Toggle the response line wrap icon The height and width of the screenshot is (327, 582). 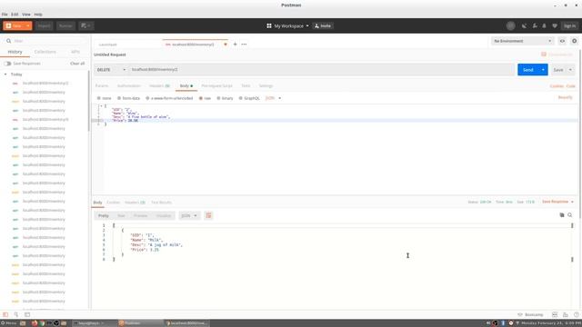(x=208, y=216)
